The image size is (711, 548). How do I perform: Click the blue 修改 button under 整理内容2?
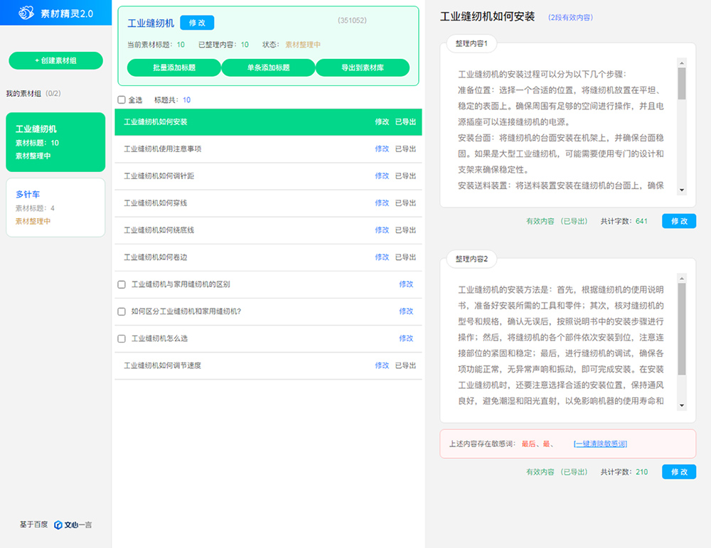pyautogui.click(x=679, y=472)
